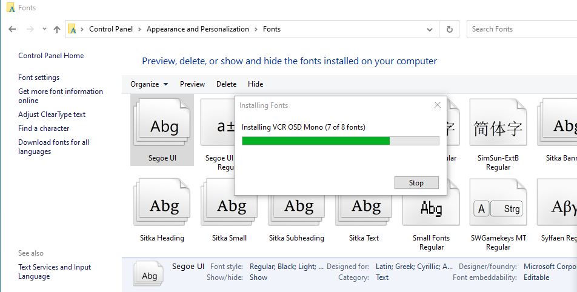The image size is (577, 292).
Task: Select the Sitka Subheading font icon
Action: (296, 210)
